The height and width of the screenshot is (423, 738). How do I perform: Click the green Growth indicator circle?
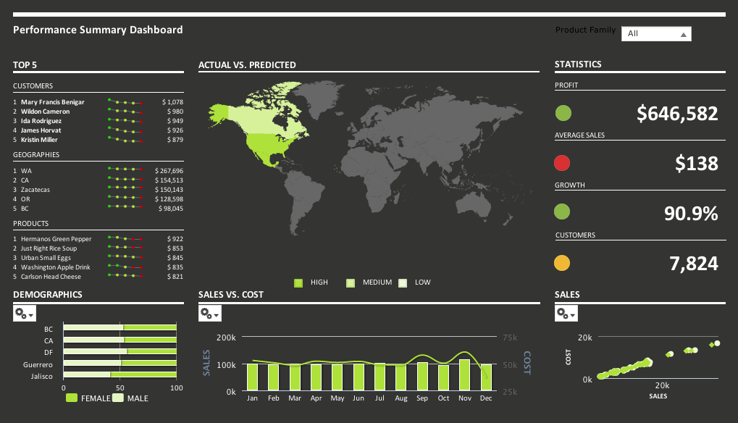(563, 213)
